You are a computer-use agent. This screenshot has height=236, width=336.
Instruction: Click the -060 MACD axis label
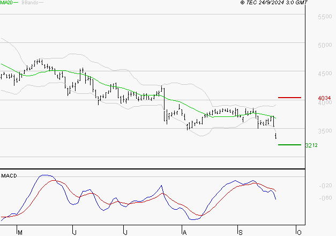pyautogui.click(x=325, y=198)
